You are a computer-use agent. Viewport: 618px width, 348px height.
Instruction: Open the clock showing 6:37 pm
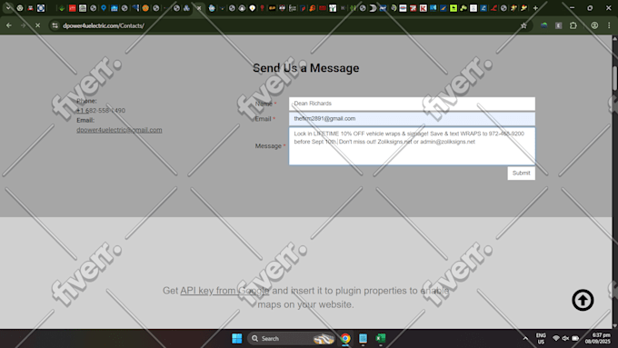coord(598,338)
